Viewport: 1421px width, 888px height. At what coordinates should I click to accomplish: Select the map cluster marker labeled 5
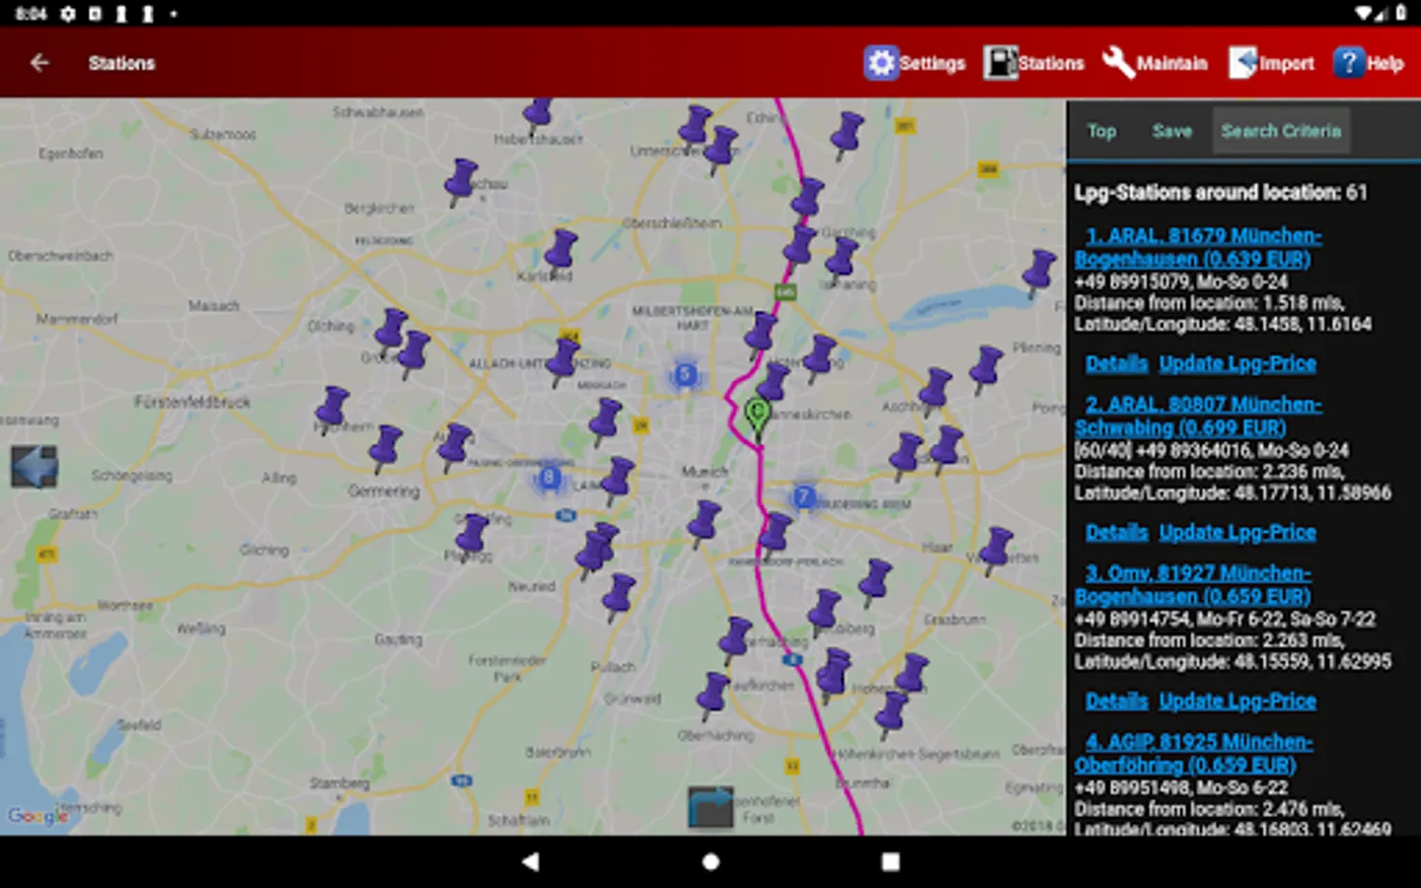685,375
